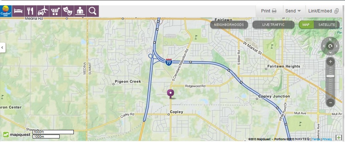Show nearby hotels with bed icon
Viewport: 345px width, 142px height.
point(18,11)
